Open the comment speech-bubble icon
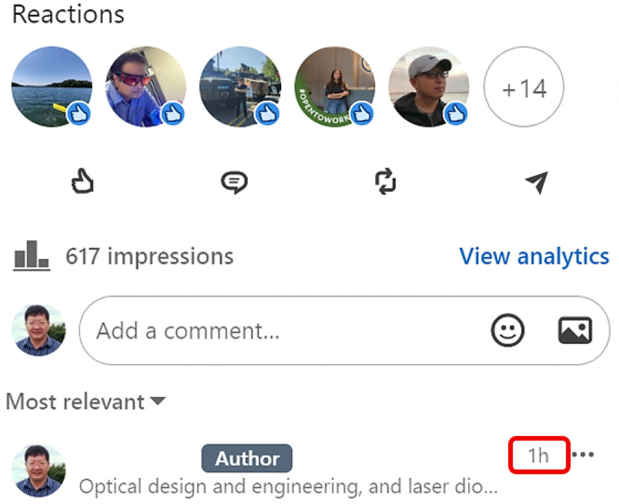 pyautogui.click(x=234, y=182)
